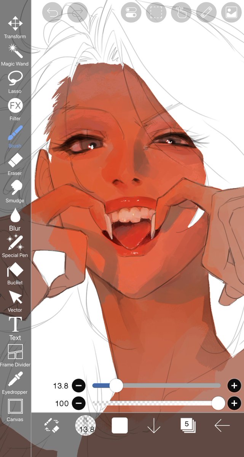Select the Blur tool
Image resolution: width=244 pixels, height=457 pixels.
coord(15,219)
